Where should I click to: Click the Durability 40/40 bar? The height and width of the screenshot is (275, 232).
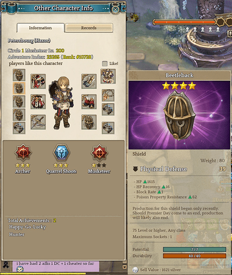tap(195, 256)
